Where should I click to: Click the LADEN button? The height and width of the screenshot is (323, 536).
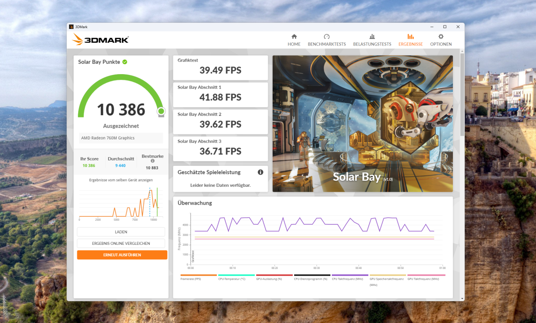pos(121,231)
